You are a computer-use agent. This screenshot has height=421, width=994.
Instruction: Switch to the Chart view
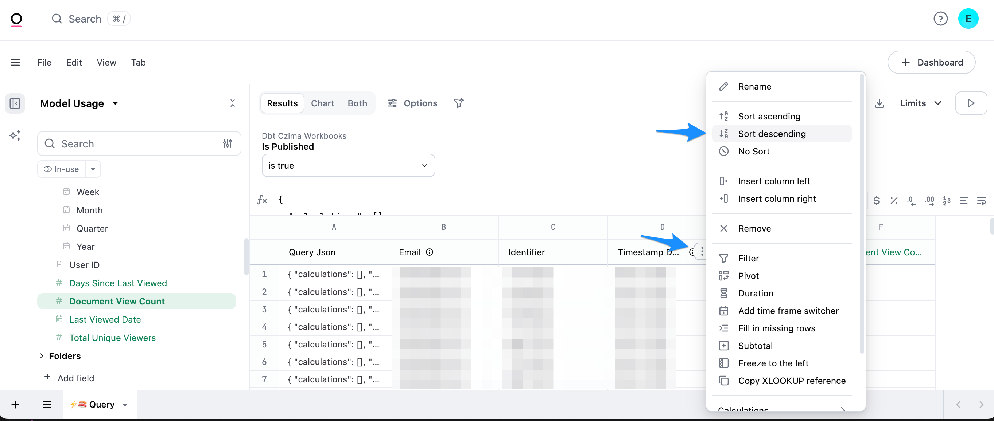(322, 103)
